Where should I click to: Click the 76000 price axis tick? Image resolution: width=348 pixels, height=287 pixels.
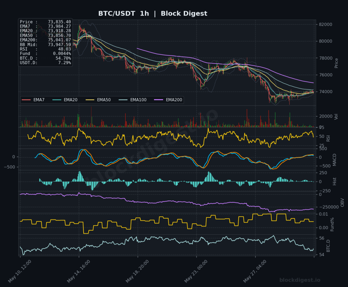pyautogui.click(x=326, y=75)
